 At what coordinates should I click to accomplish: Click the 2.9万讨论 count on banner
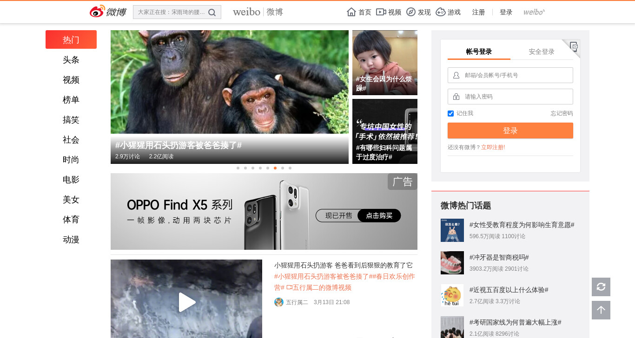click(127, 156)
